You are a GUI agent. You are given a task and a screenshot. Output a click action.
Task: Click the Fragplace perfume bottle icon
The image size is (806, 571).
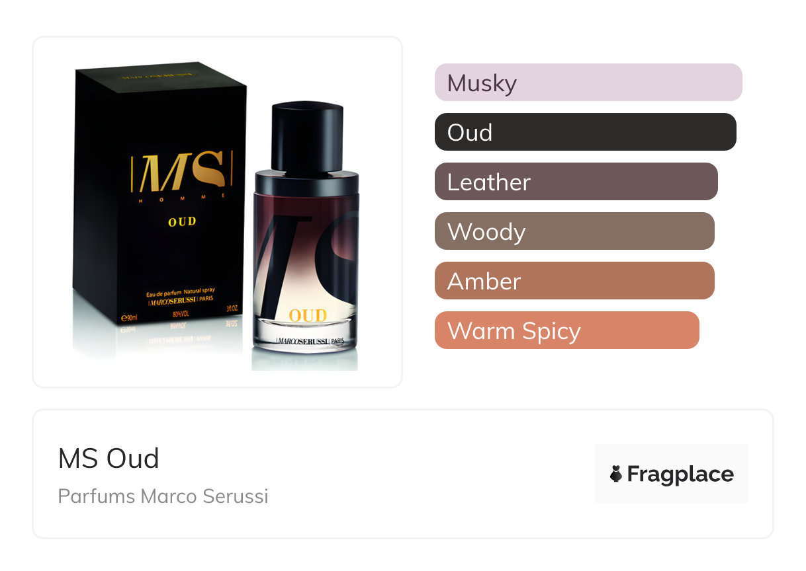tap(616, 474)
